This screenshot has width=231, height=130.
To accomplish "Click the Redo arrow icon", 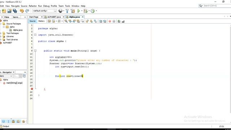I will [x=27, y=11].
